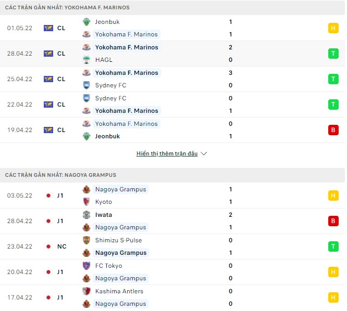Click the NC competition label for 23.04.22

point(61,247)
